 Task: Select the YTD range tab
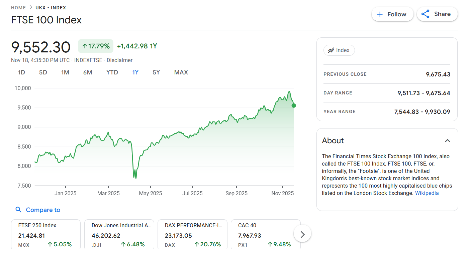pyautogui.click(x=112, y=72)
